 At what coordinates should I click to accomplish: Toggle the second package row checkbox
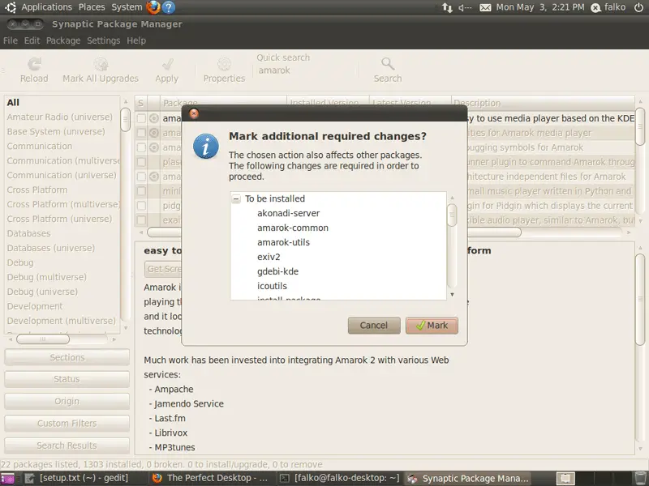coord(141,133)
